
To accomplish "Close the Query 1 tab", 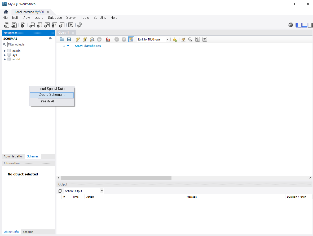I will [73, 33].
